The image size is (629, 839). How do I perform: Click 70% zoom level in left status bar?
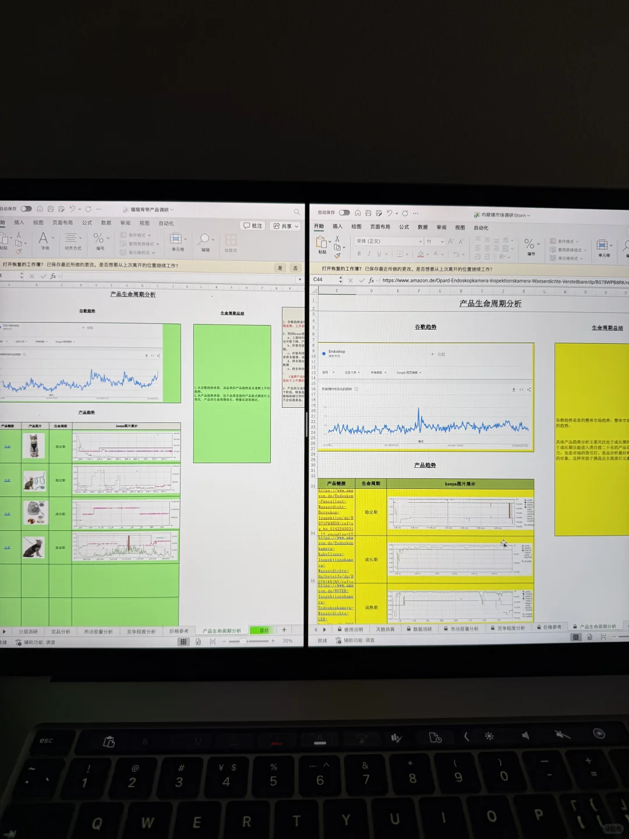click(288, 641)
